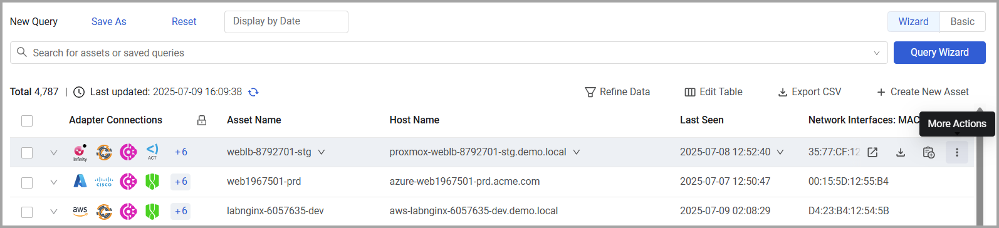
Task: Click the lock icon in the table header
Action: (x=202, y=120)
